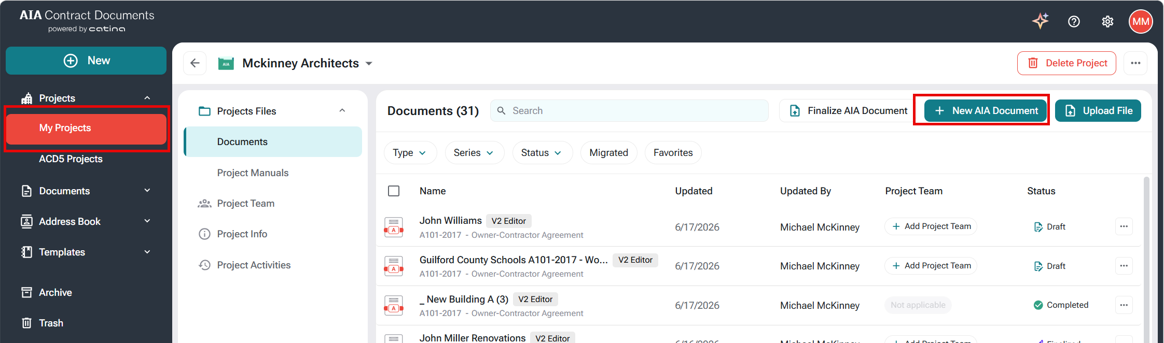Add Project Team for John Williams document
Screen dimensions: 1164x343
click(931, 226)
